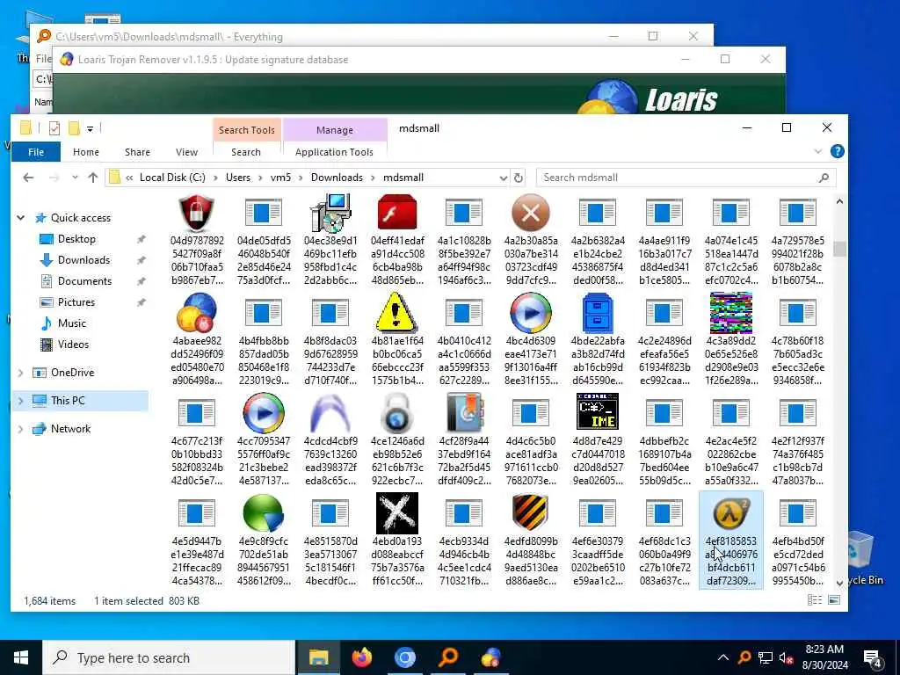Viewport: 900px width, 675px height.
Task: Select the glitch-pattern file 4c3a89dd2
Action: (731, 339)
